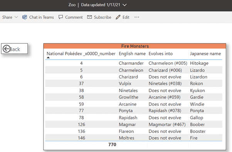Select the Charmander cell
The width and height of the screenshot is (232, 152).
[x=131, y=63]
